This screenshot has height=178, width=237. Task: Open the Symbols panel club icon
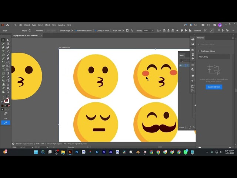(193, 59)
